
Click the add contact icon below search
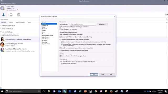167,23
